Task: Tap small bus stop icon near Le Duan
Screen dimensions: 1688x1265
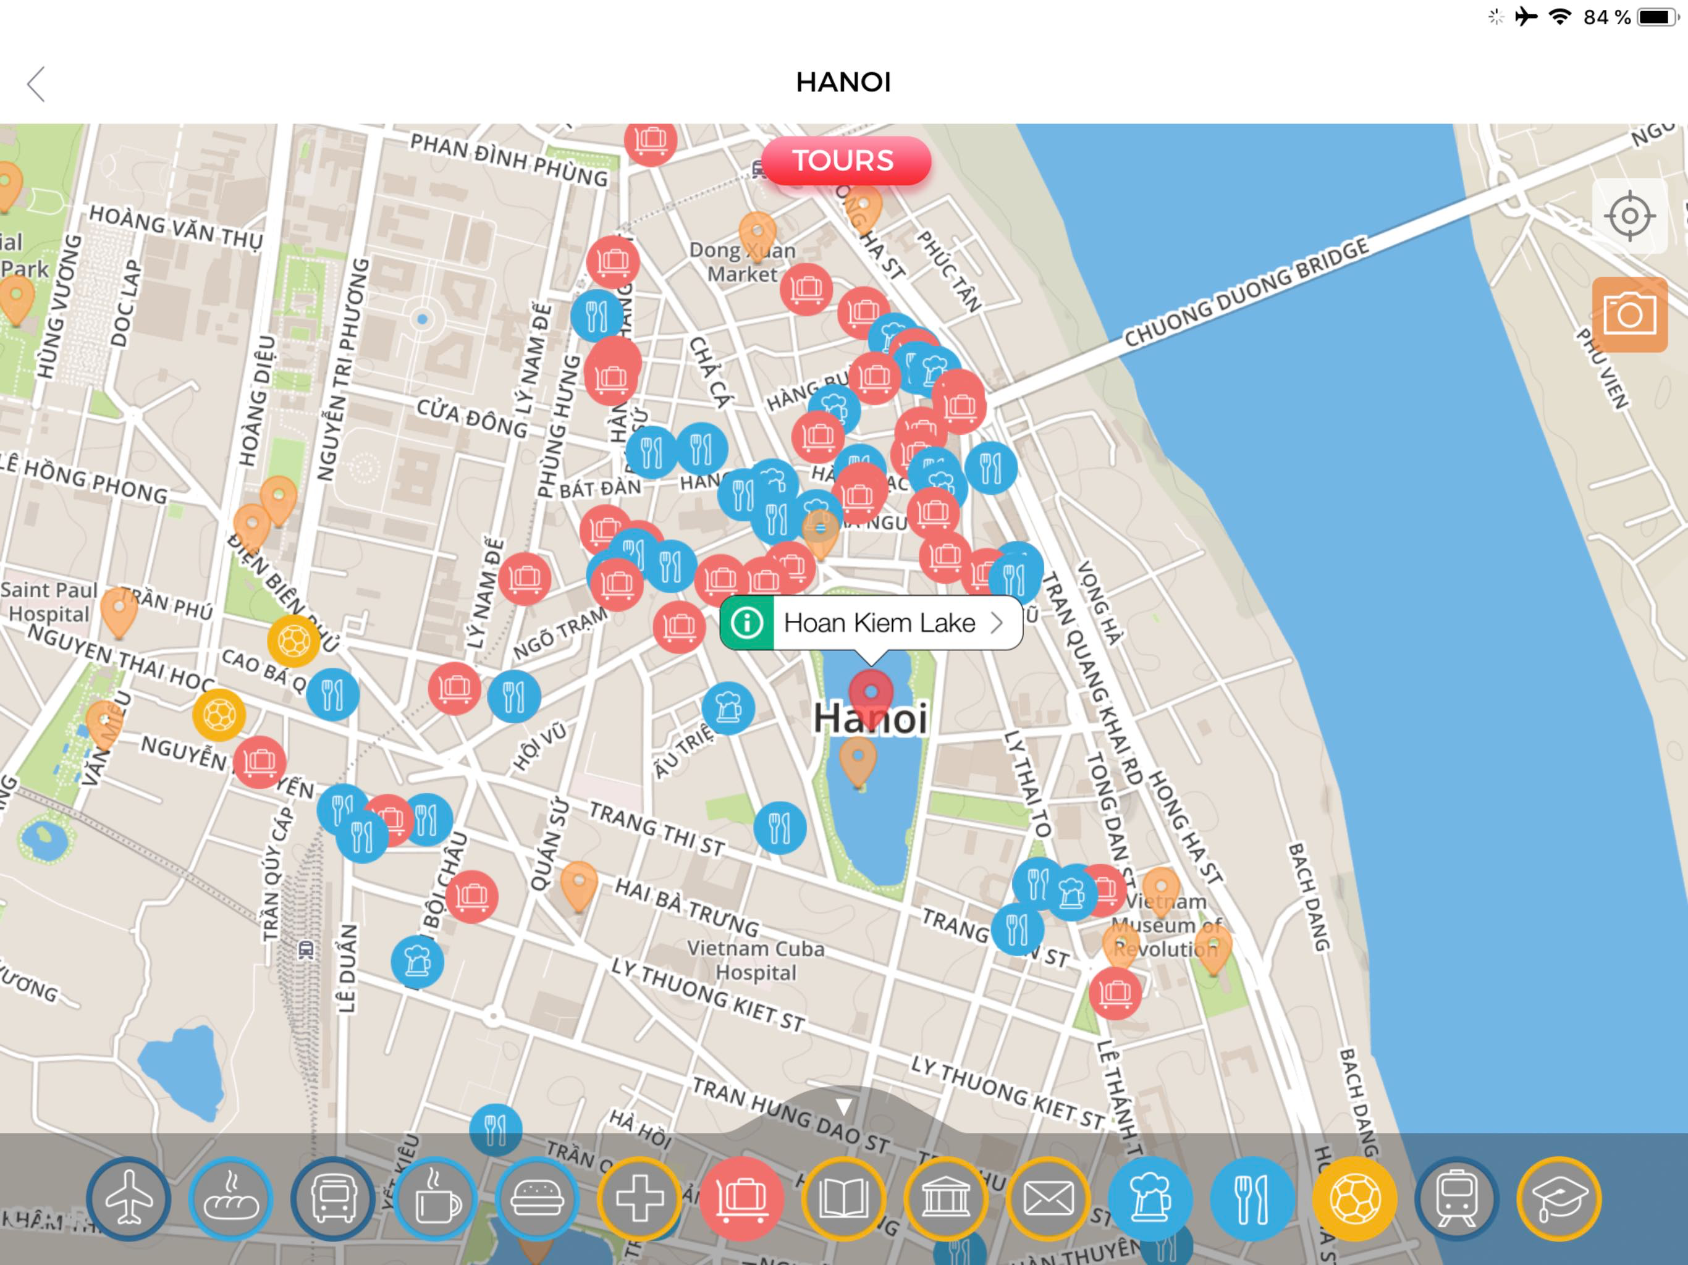Action: pos(306,949)
